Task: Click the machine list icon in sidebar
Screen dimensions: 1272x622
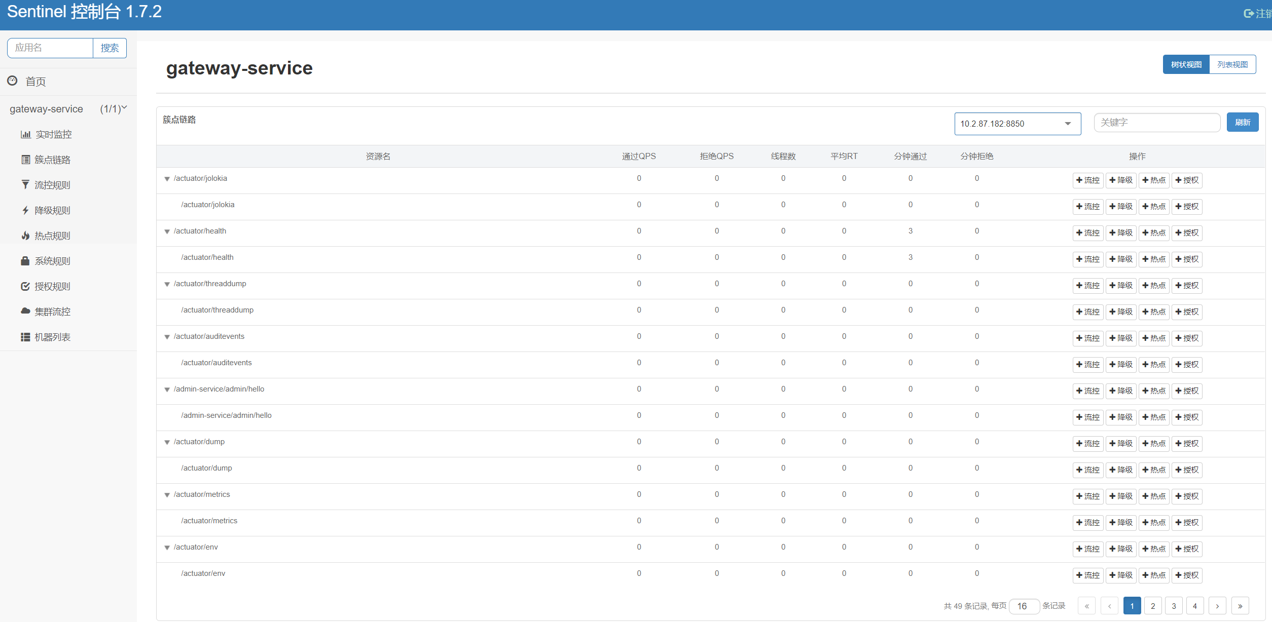Action: (x=25, y=337)
